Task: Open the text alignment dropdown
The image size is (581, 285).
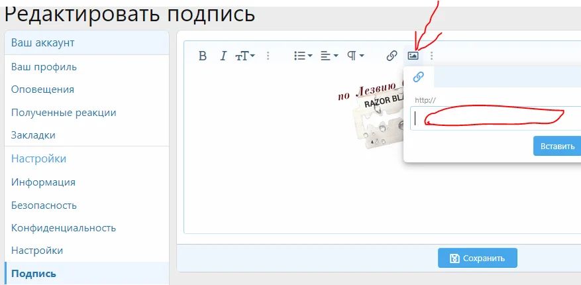Action: tap(329, 56)
